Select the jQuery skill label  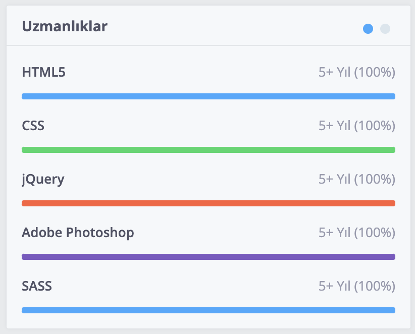(43, 180)
